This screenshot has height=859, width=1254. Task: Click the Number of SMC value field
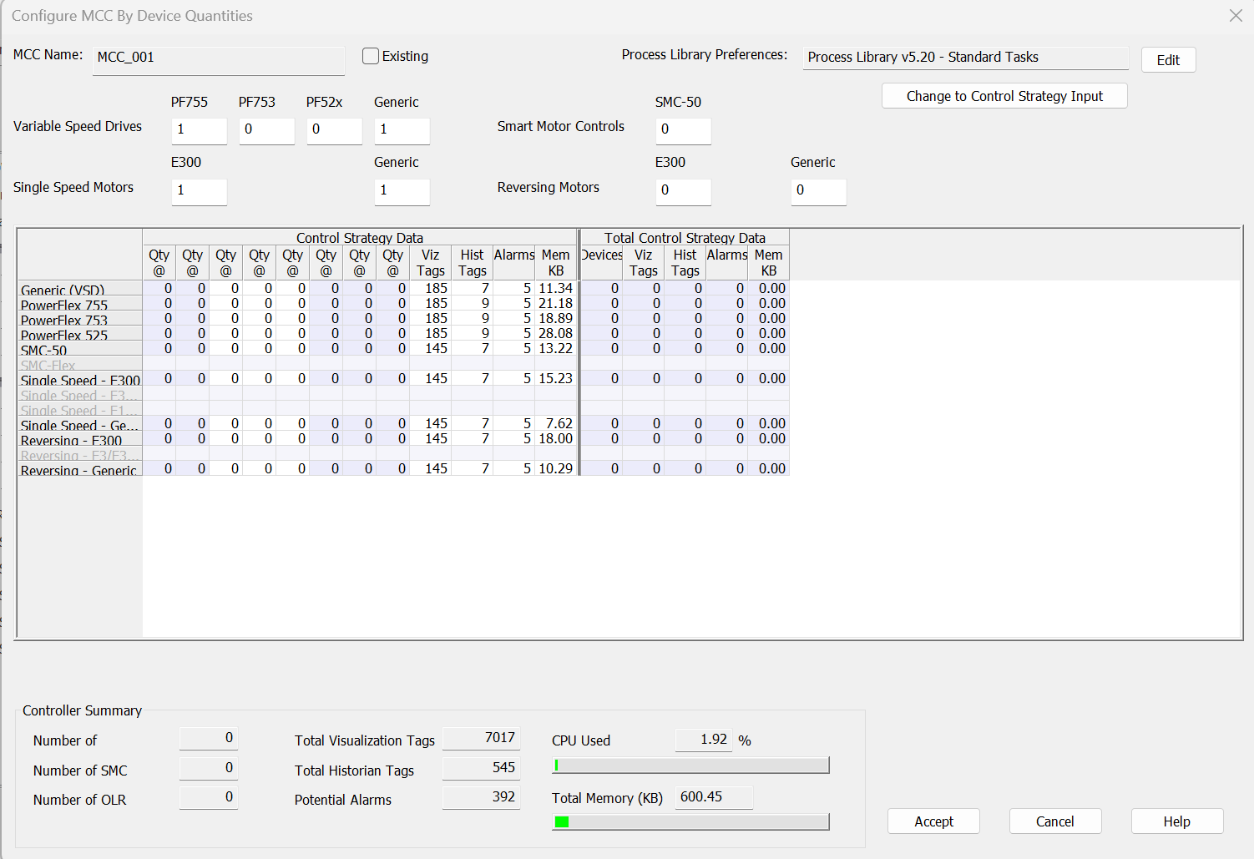[209, 768]
